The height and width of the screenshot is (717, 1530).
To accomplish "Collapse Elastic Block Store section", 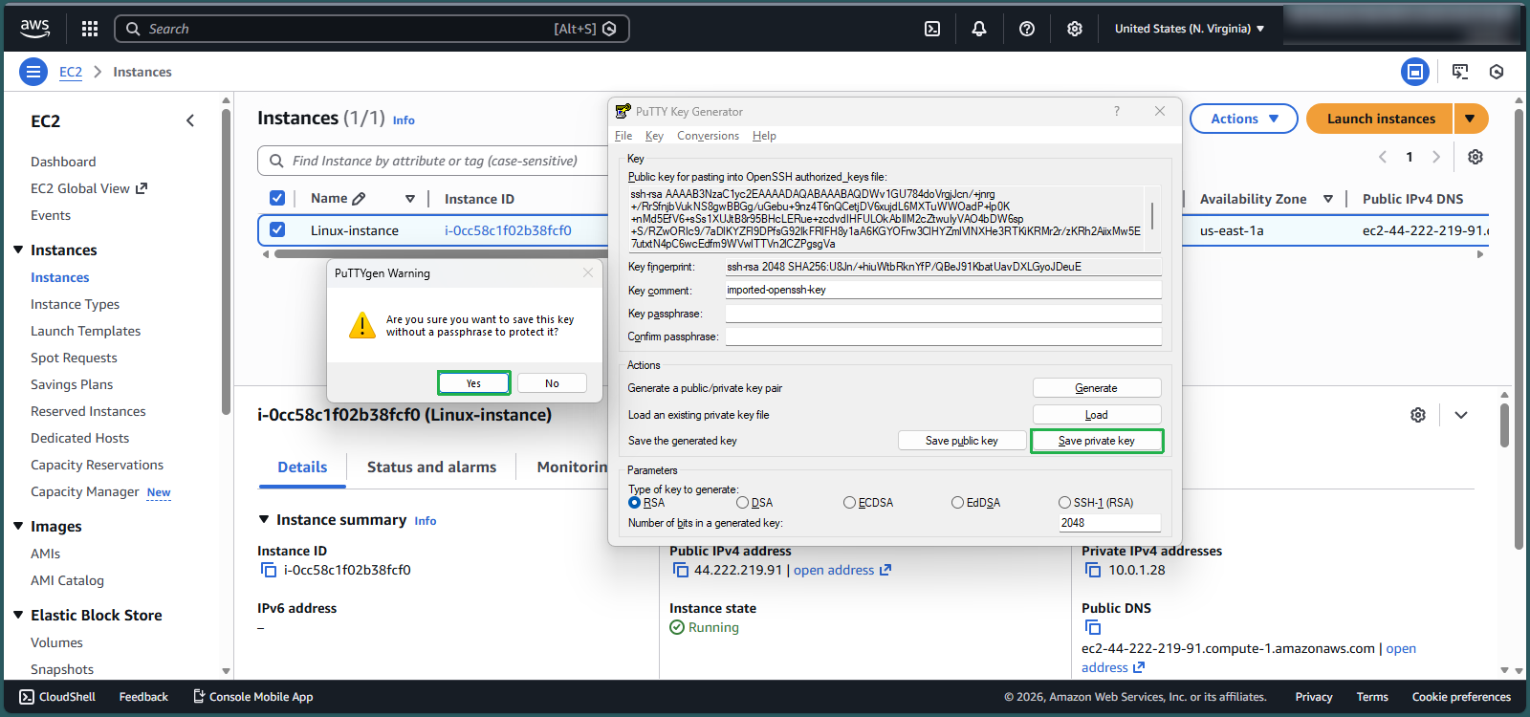I will [18, 615].
